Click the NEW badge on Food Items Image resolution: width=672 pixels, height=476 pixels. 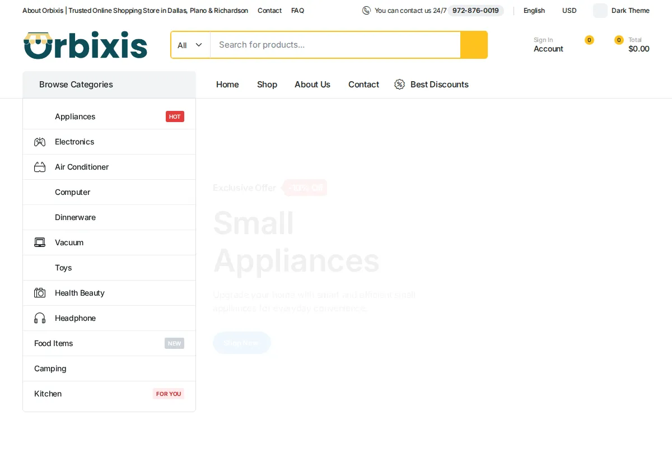tap(174, 343)
